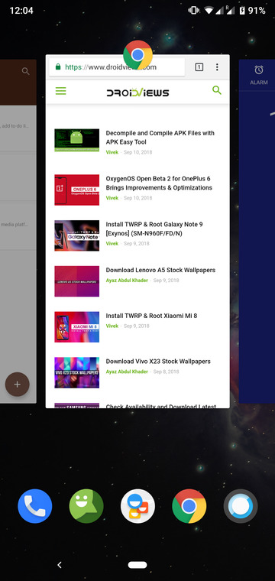
Task: Open Download Lenovo A5 Stock Wallpapers article
Action: coord(160,270)
